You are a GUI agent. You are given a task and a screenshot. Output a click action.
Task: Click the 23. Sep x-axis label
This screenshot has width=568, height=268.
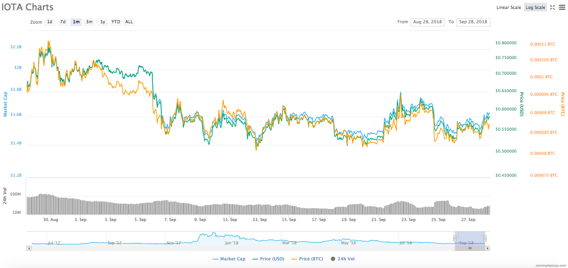(x=408, y=220)
